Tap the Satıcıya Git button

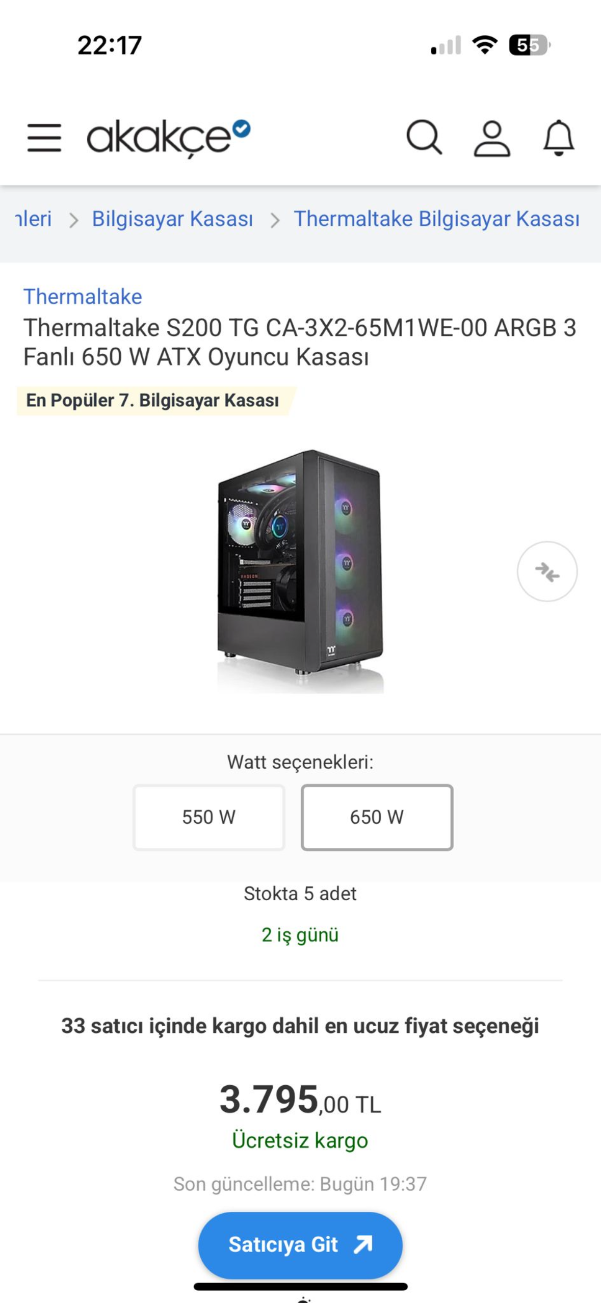click(300, 1245)
